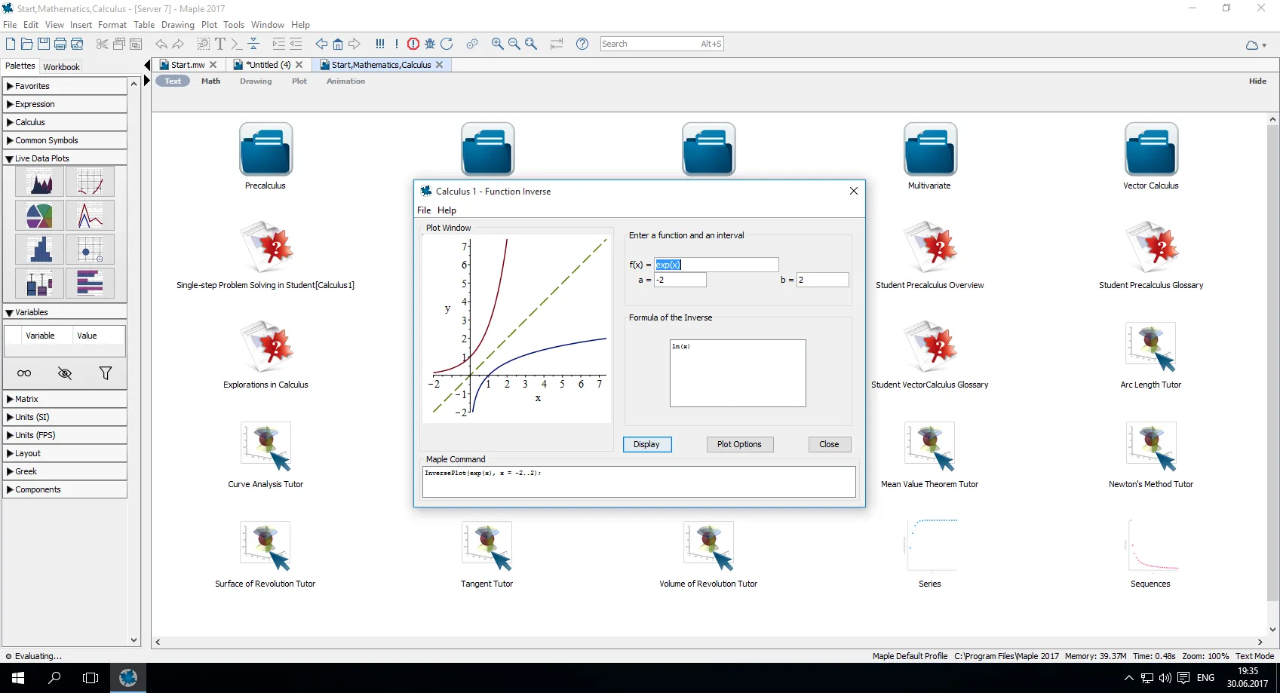Save the worksheet with the floppy icon
Viewport: 1280px width, 693px height.
44,44
